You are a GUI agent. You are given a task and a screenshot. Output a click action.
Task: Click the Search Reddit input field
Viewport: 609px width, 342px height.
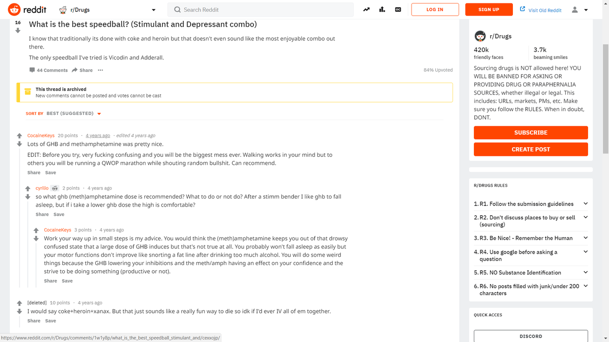pos(261,9)
